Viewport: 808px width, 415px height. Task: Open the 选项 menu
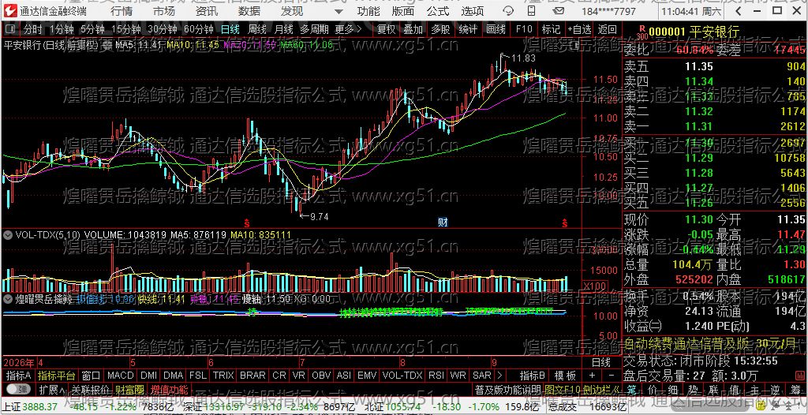point(473,11)
